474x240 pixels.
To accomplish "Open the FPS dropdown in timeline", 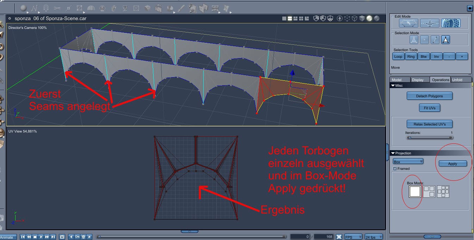I will pos(353,237).
